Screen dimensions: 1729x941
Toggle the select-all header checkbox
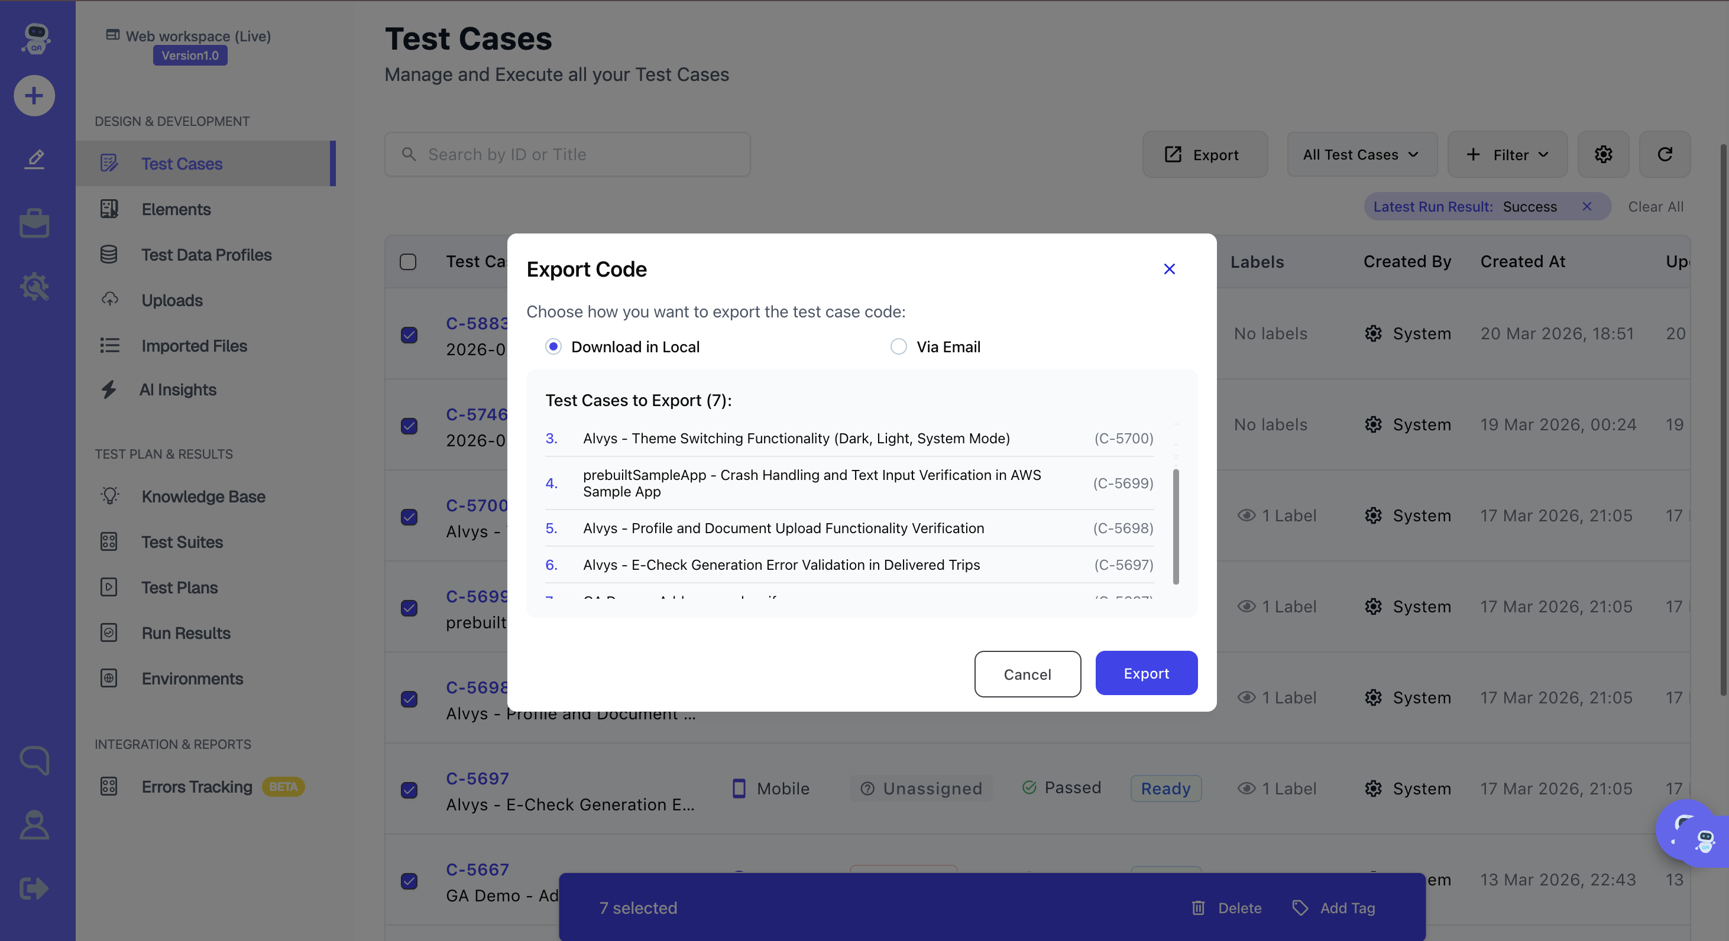408,262
